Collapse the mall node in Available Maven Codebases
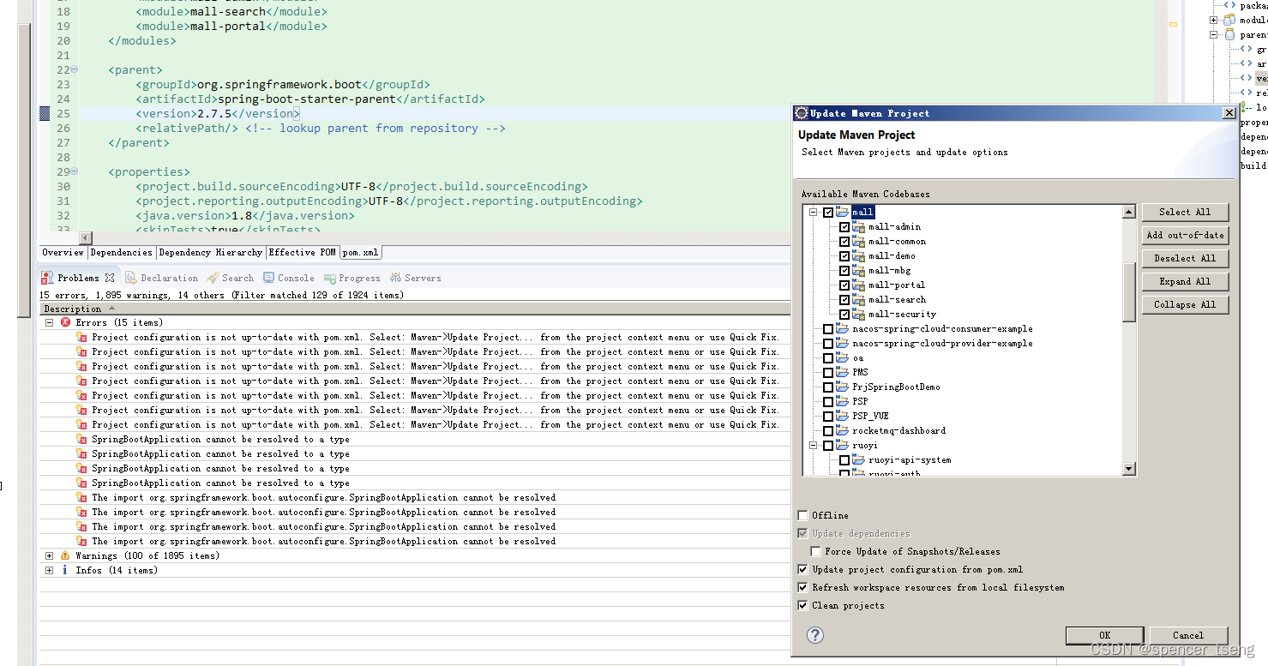The width and height of the screenshot is (1268, 666). tap(813, 212)
